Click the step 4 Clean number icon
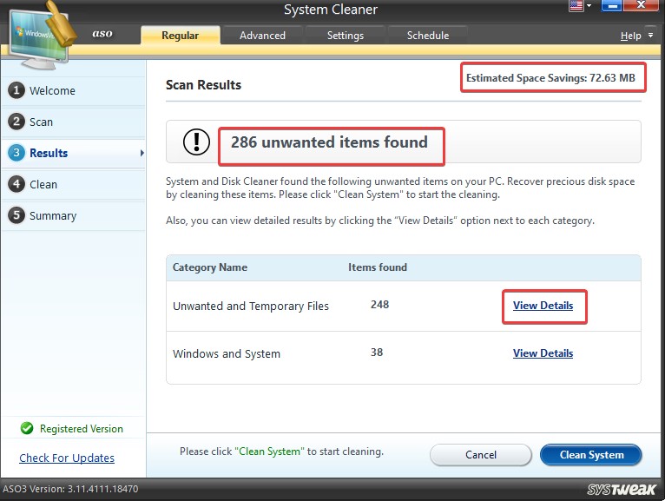 click(x=16, y=184)
